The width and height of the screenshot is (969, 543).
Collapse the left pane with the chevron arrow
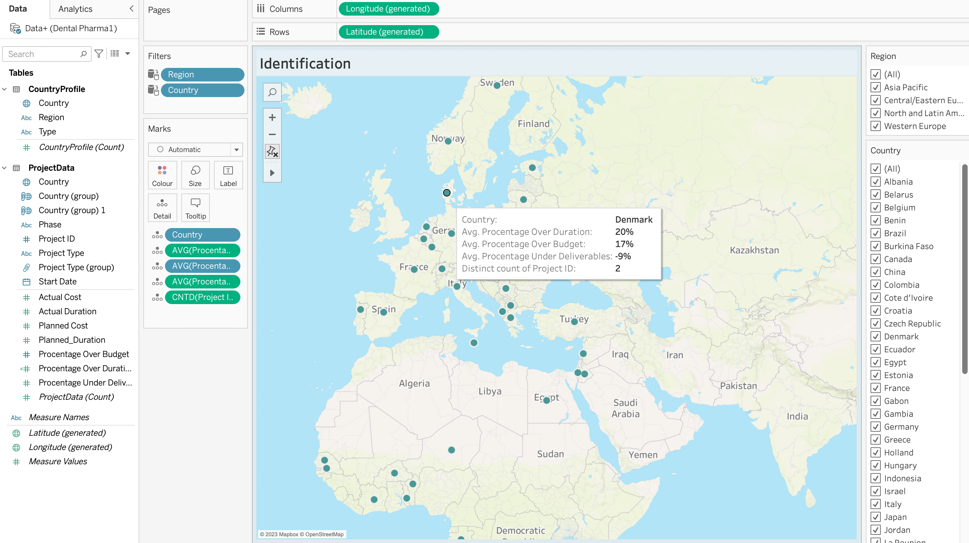[x=131, y=8]
